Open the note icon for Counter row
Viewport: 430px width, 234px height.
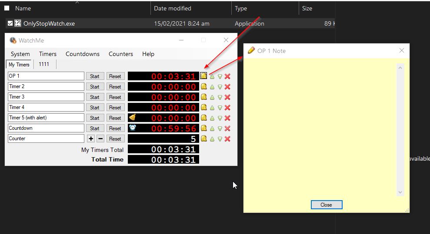[203, 139]
